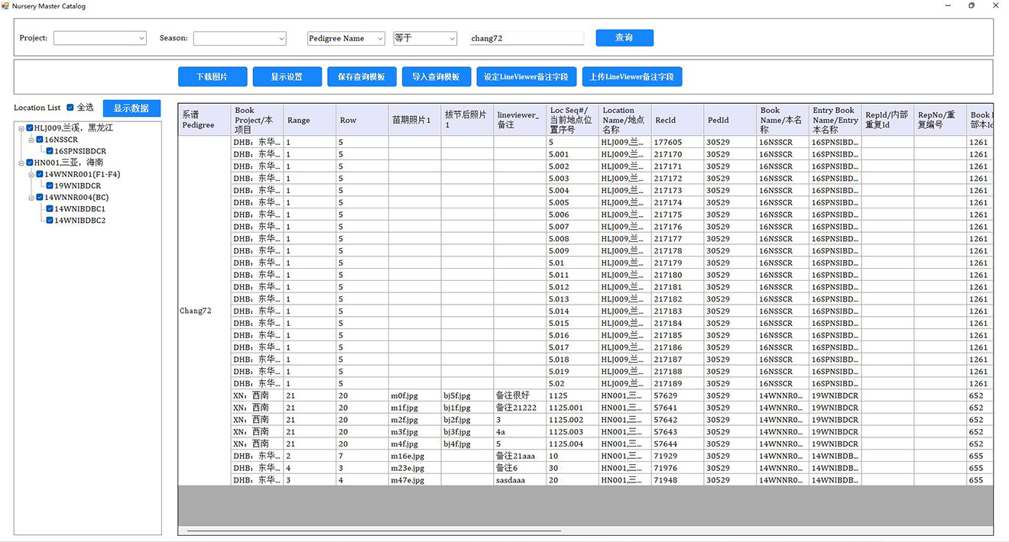Select the Loc Seq 1125.004 cell
1009x542 pixels.
coord(573,444)
